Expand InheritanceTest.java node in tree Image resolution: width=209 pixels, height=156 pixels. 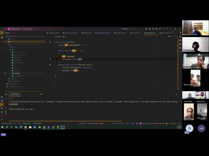click(x=11, y=55)
